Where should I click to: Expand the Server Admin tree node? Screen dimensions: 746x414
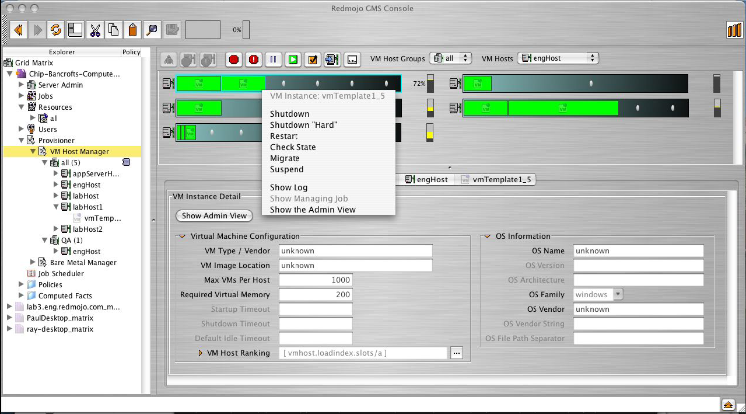[x=21, y=85]
